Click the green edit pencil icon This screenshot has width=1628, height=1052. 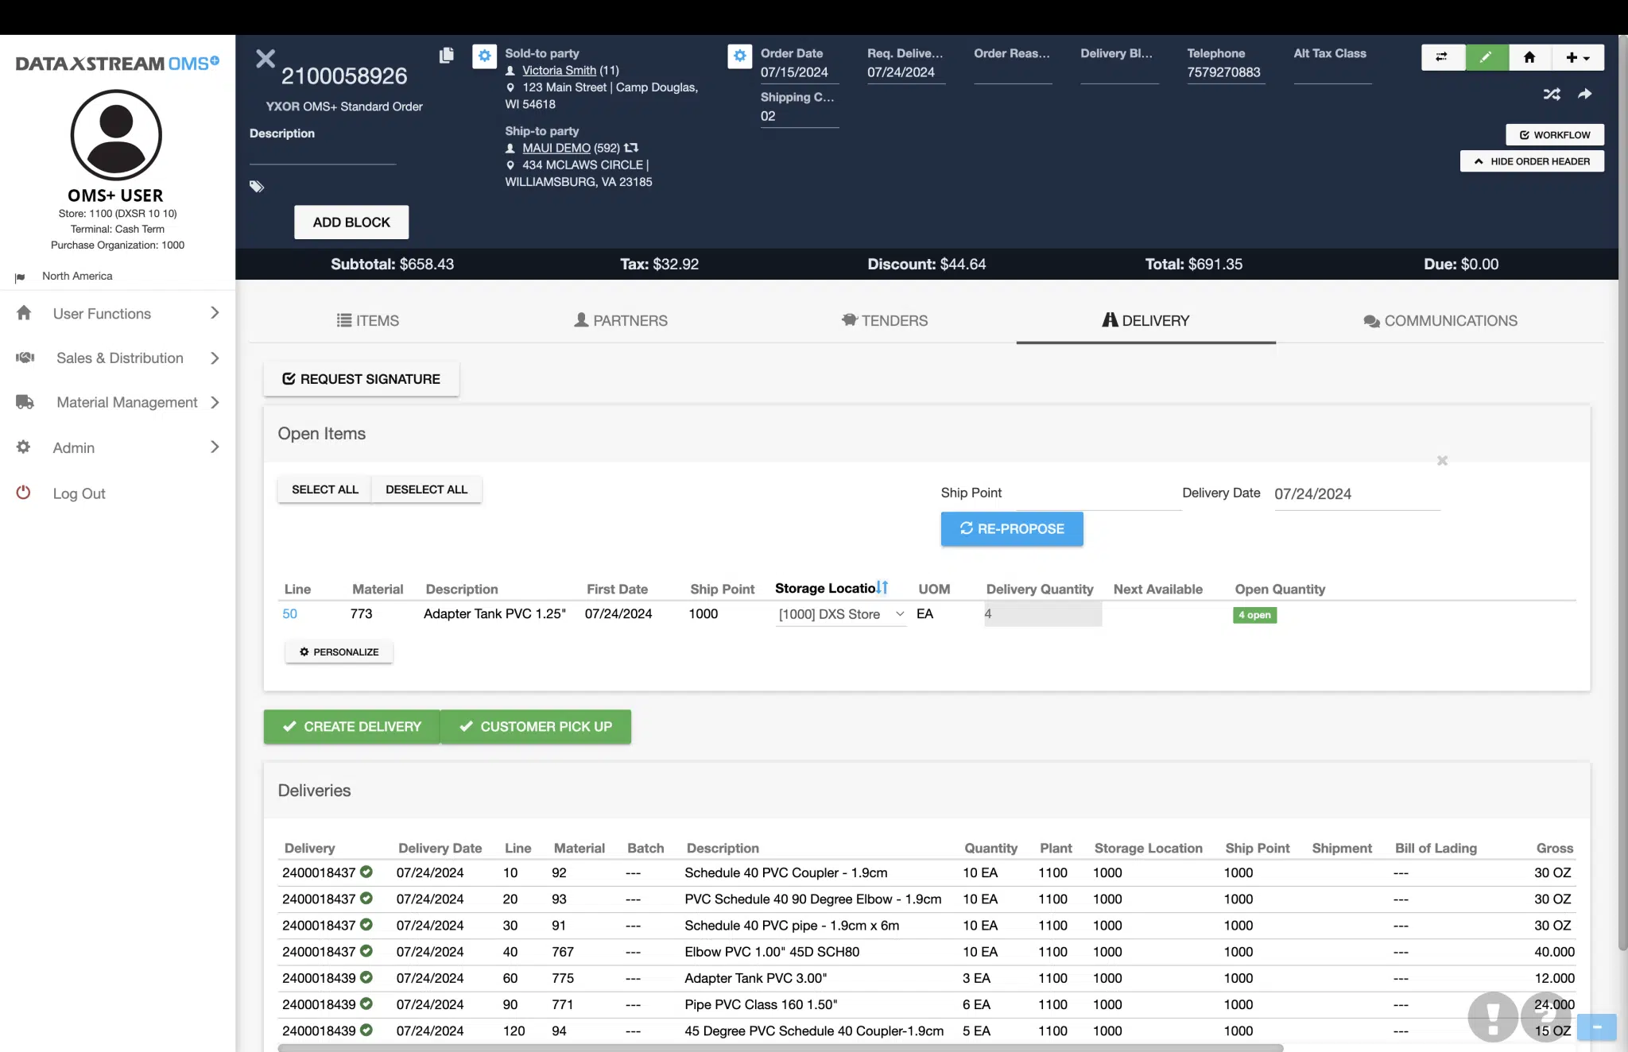tap(1486, 57)
